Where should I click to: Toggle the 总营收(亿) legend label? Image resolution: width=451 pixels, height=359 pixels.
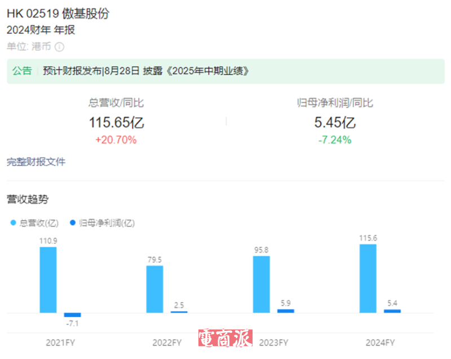pyautogui.click(x=38, y=223)
